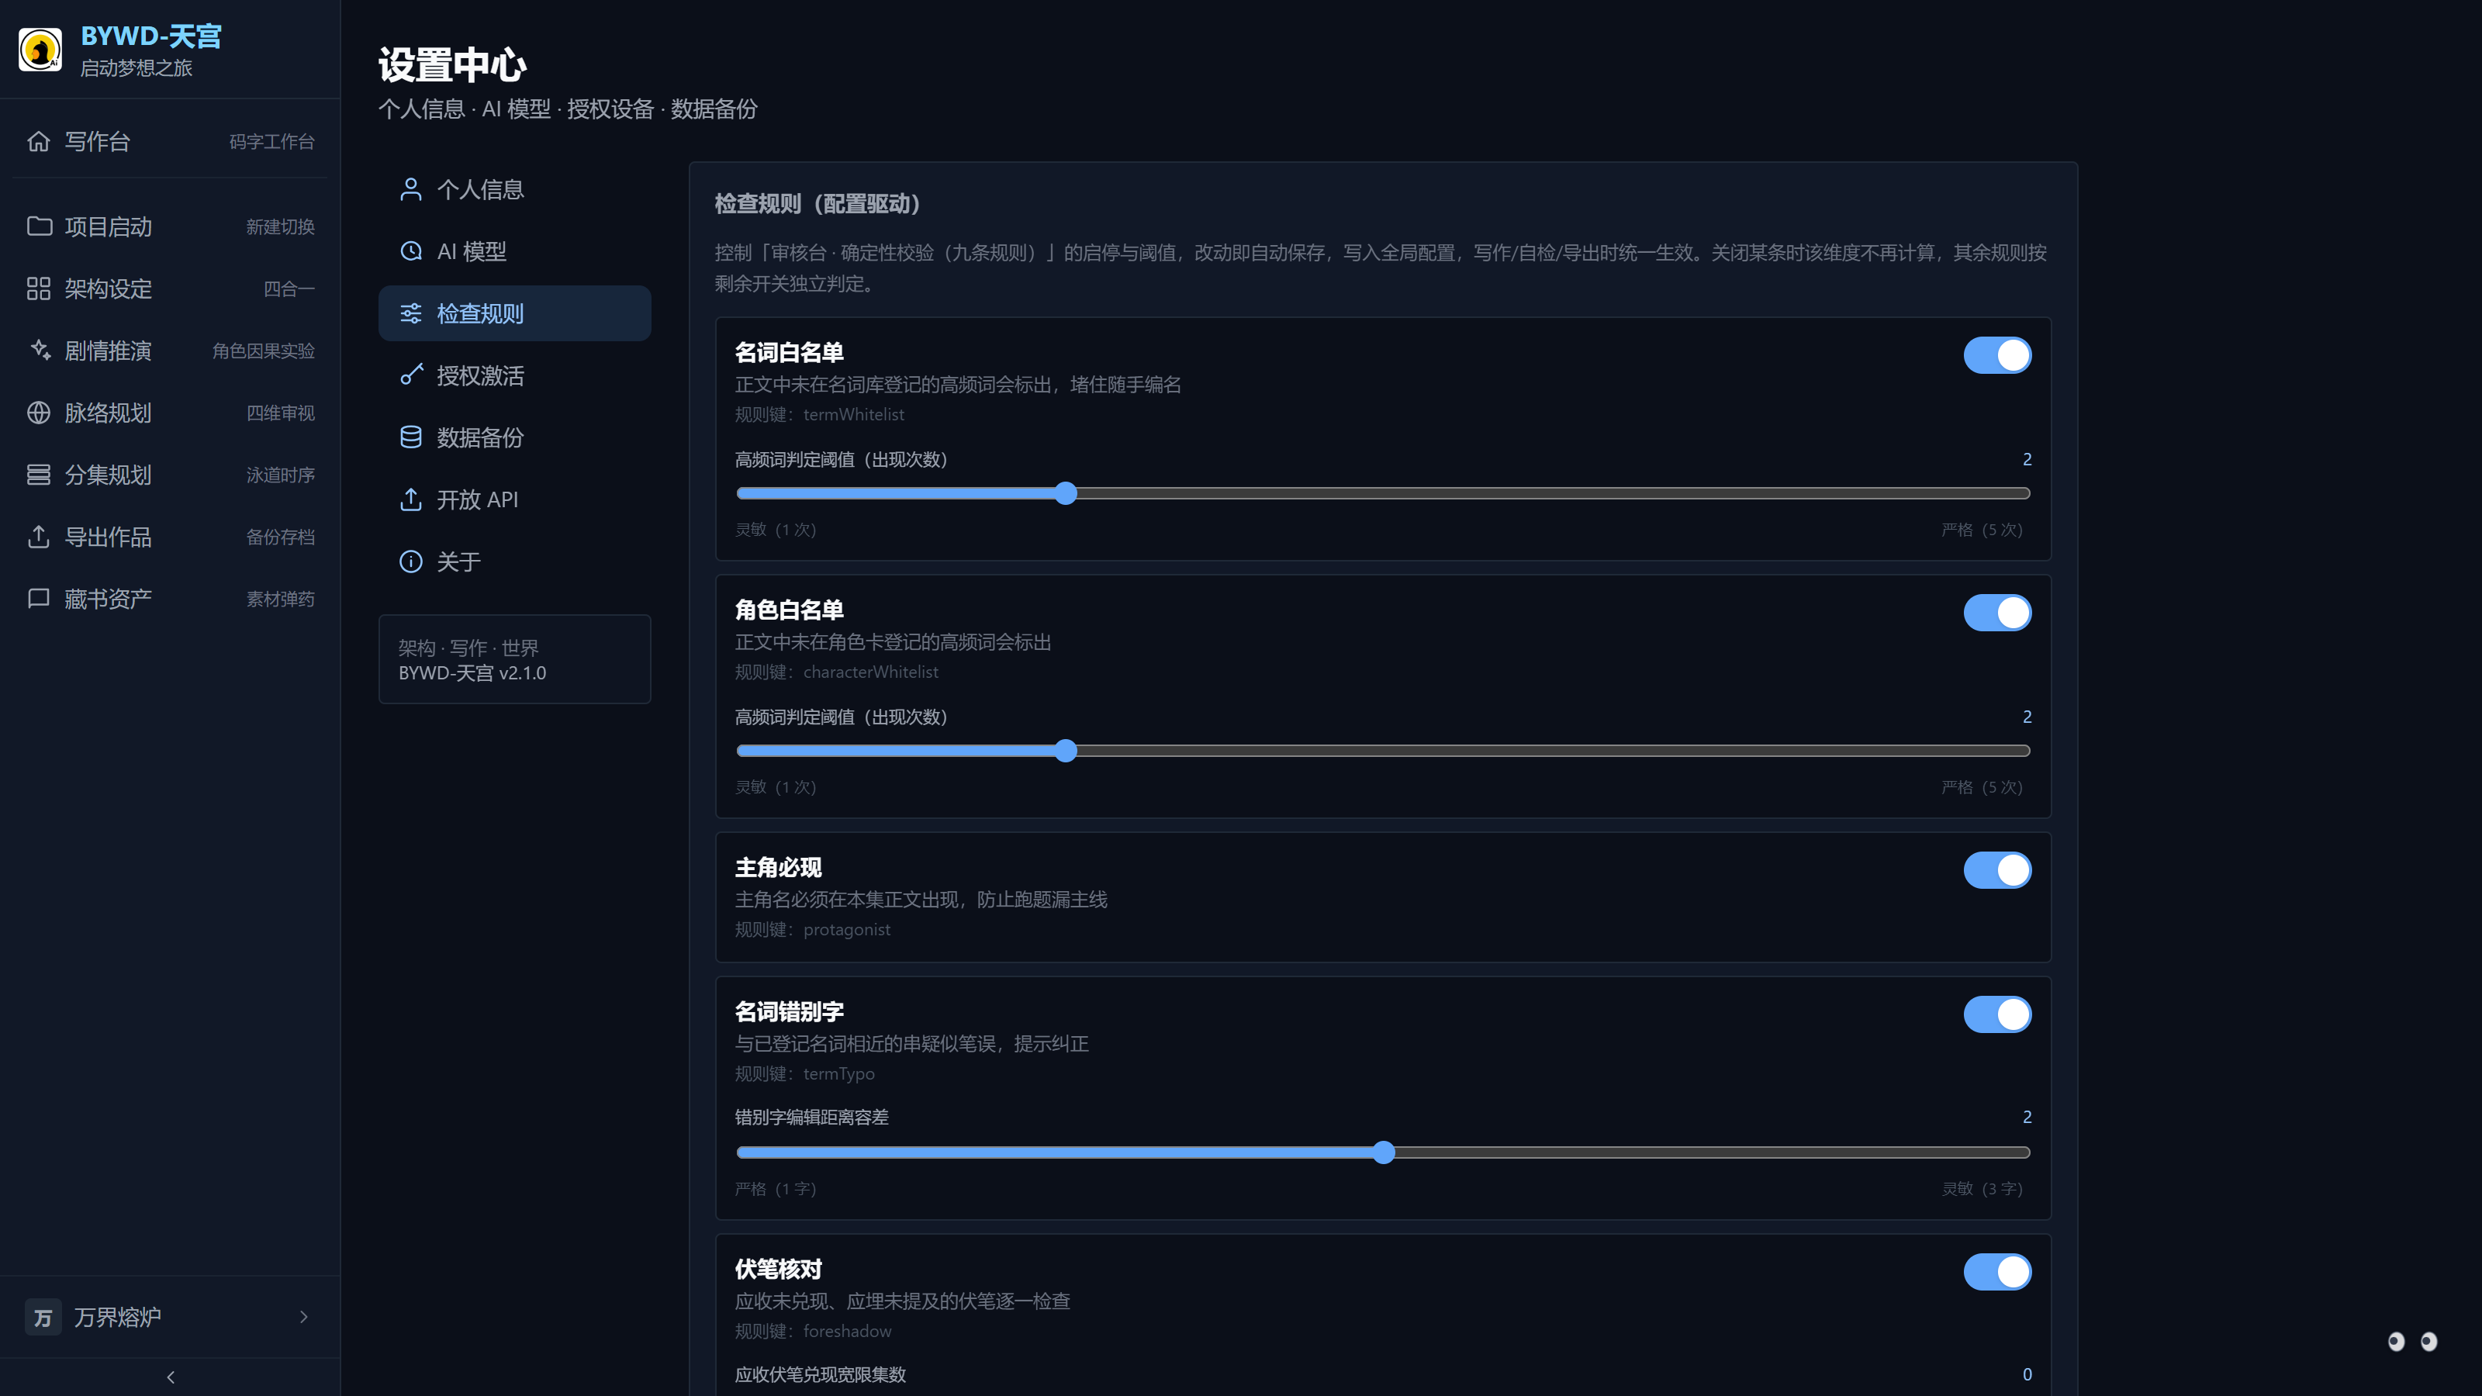Switch to the 授权激活 settings section
The height and width of the screenshot is (1396, 2482).
click(x=514, y=375)
